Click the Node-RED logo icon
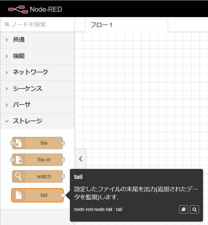This screenshot has width=208, height=225. tap(18, 9)
